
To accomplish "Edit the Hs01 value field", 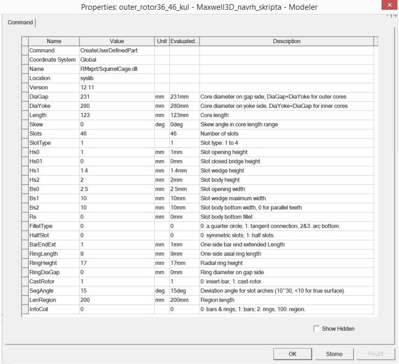I will (117, 162).
